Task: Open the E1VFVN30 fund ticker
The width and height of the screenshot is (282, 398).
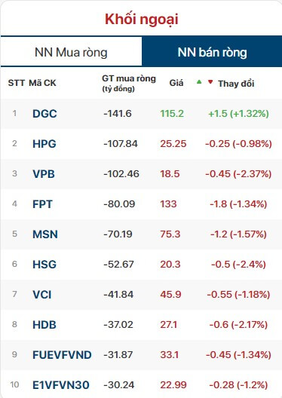Action: [x=61, y=384]
